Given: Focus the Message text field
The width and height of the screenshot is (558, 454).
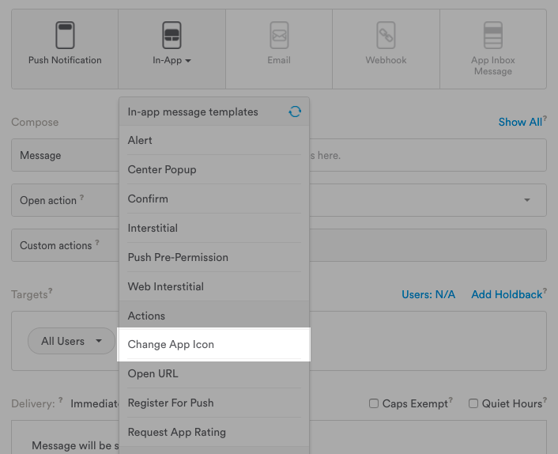Looking at the screenshot, I should pyautogui.click(x=279, y=155).
